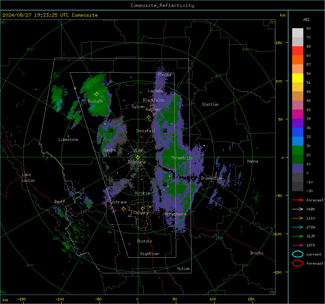Click the Olds town label
Screen dimensions: 325x304
tap(138, 151)
